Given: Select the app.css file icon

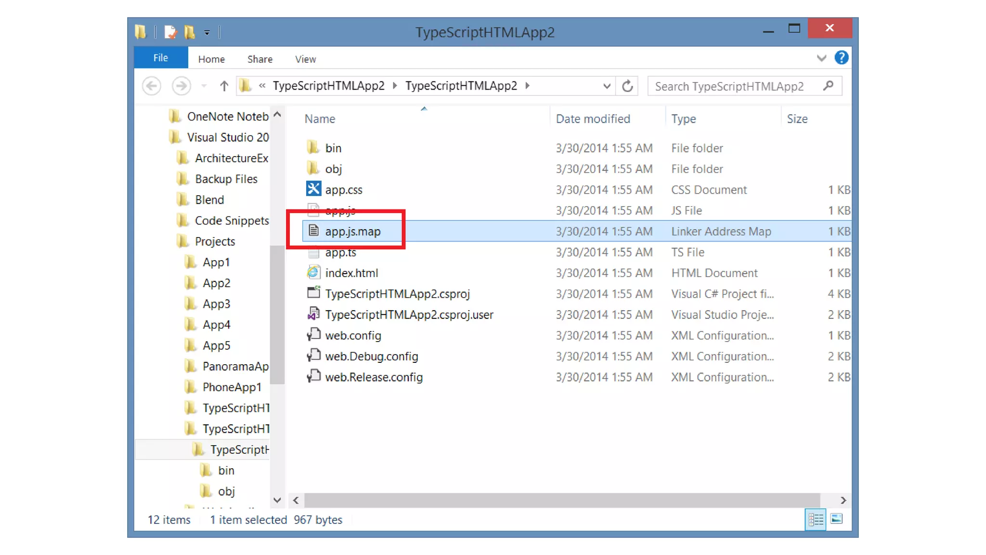Looking at the screenshot, I should pyautogui.click(x=313, y=188).
